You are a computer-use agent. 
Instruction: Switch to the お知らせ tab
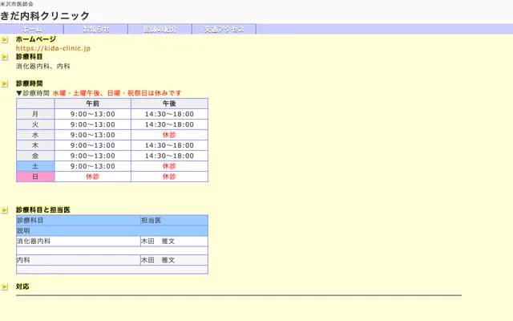[96, 29]
